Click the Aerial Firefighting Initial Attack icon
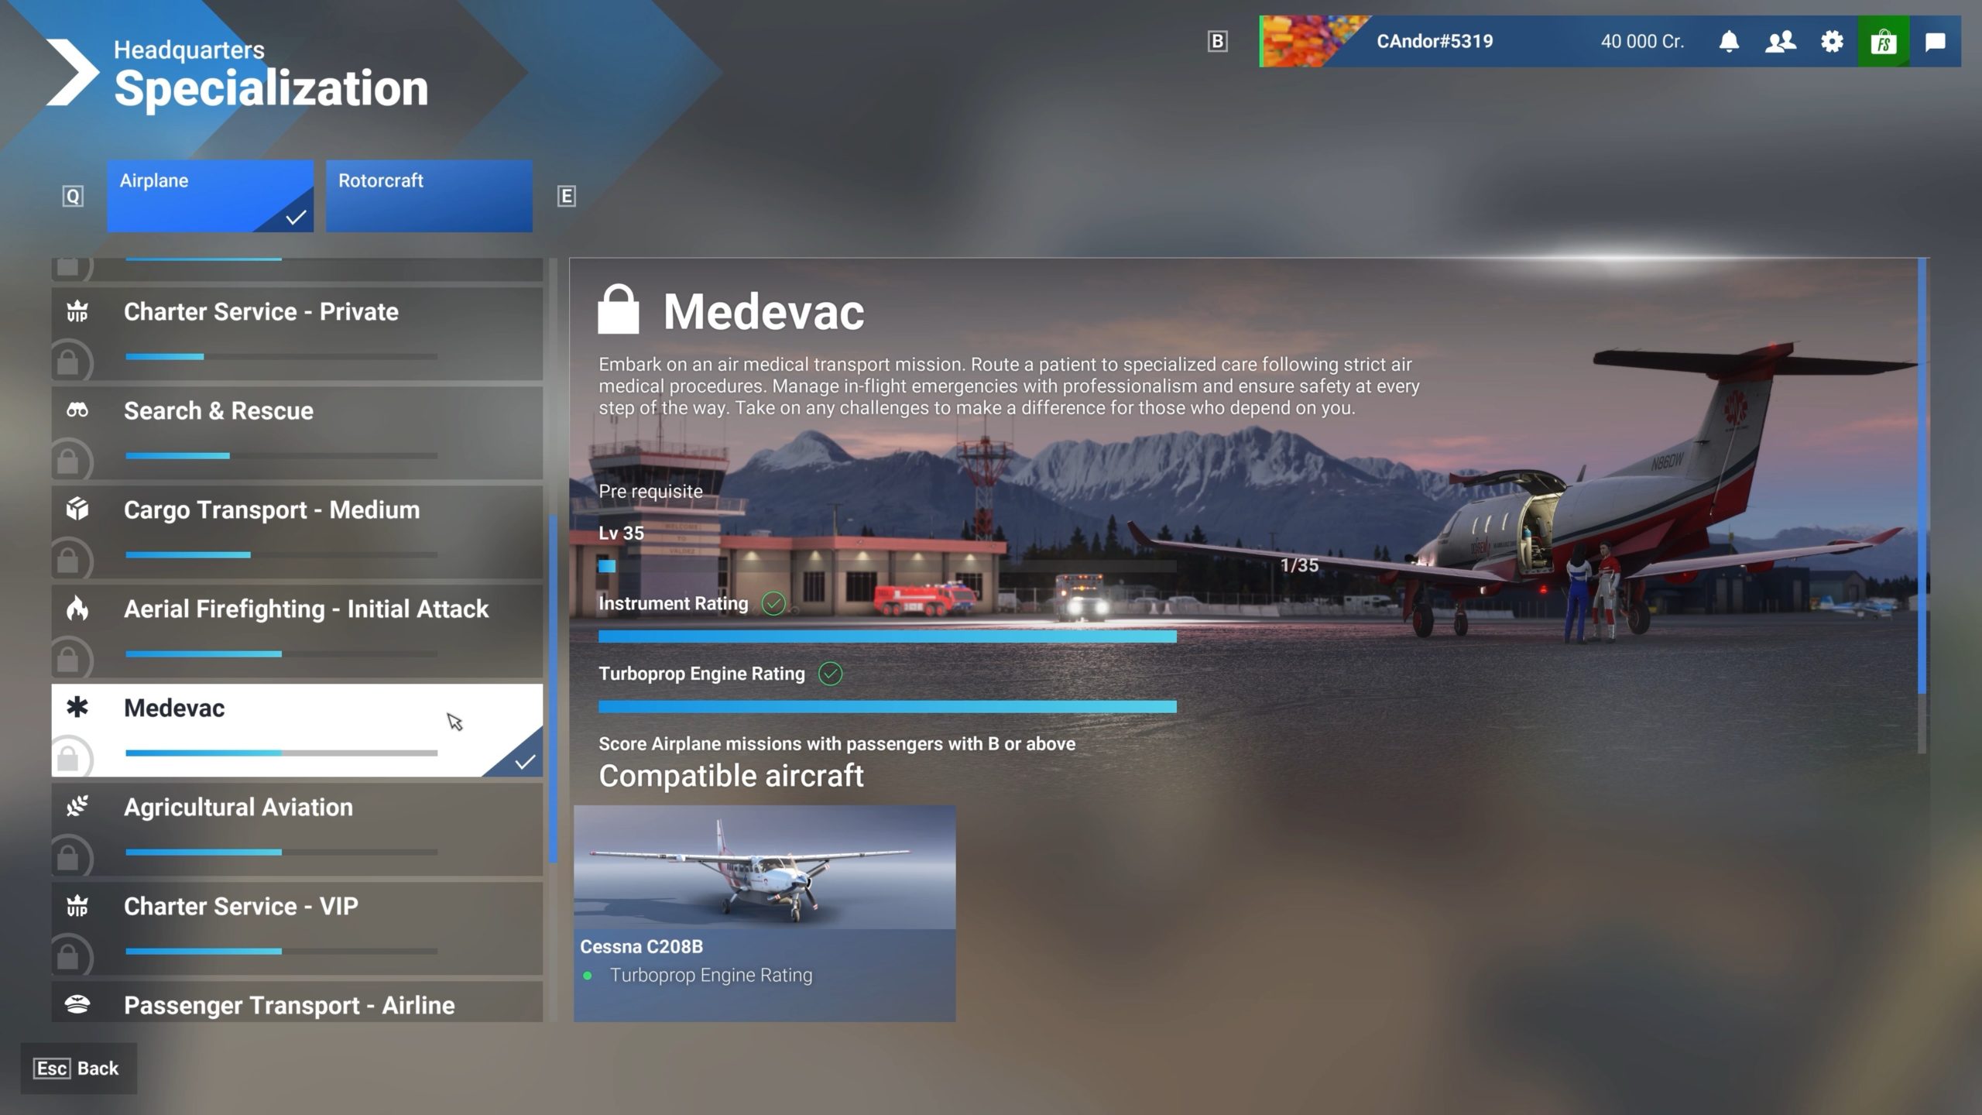The height and width of the screenshot is (1115, 1982). click(x=76, y=609)
